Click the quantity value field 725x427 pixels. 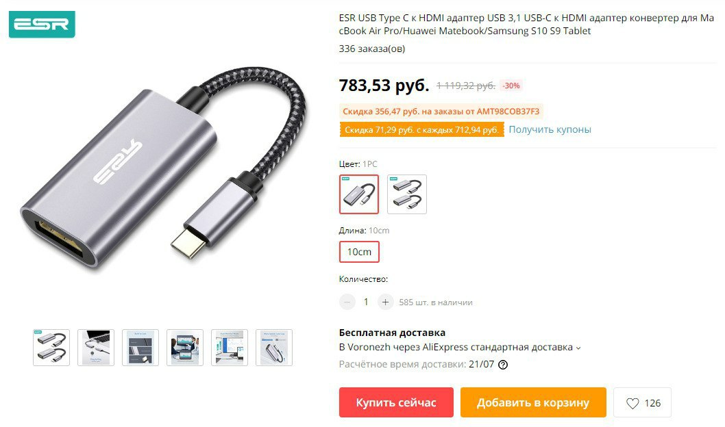coord(366,302)
